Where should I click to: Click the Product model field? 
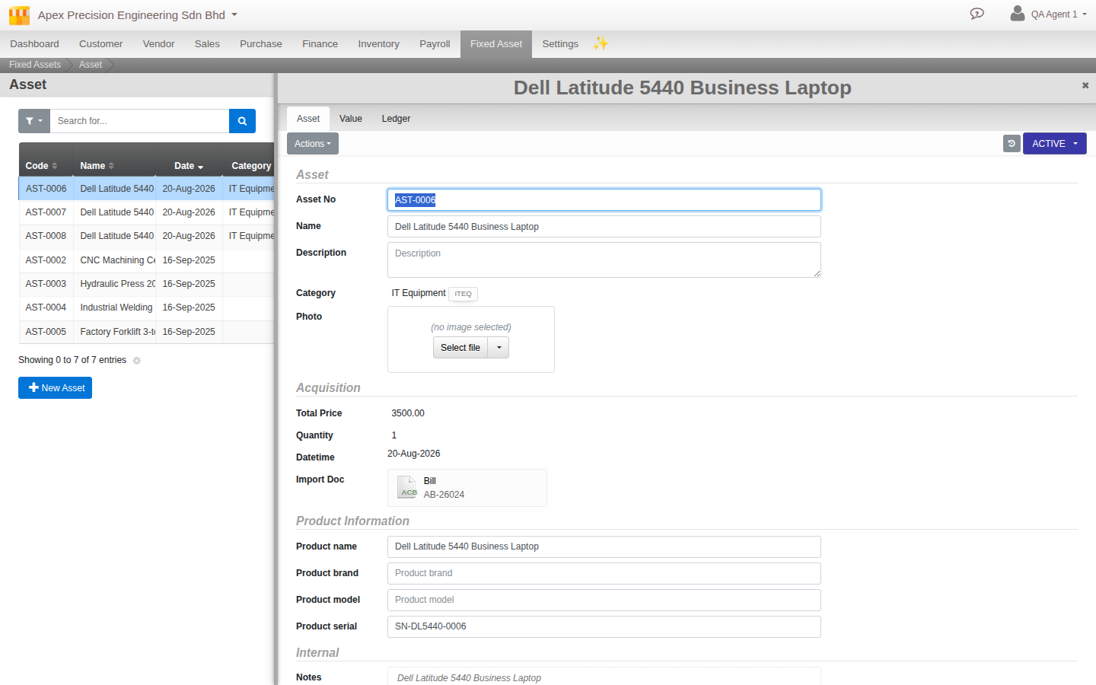(x=604, y=600)
